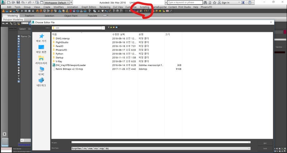This screenshot has height=153, width=287.
Task: Open the Sign In dropdown arrow
Action: click(x=239, y=3)
